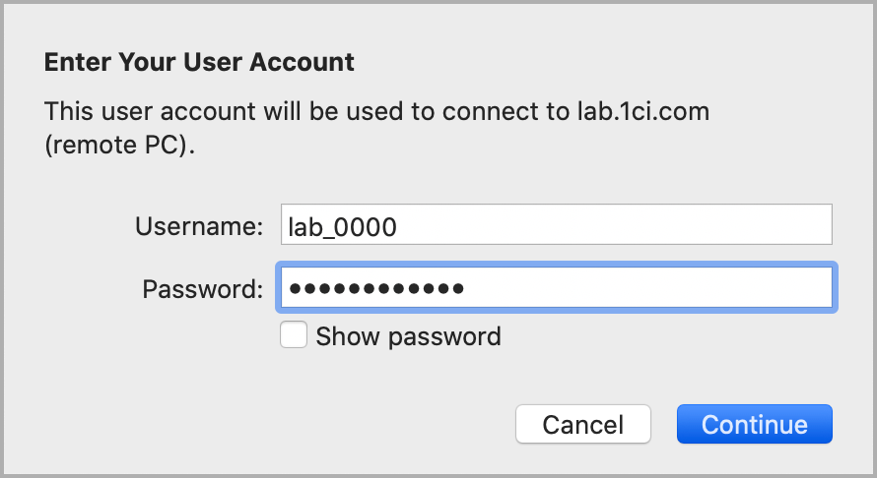Click the Continue button

click(x=754, y=424)
